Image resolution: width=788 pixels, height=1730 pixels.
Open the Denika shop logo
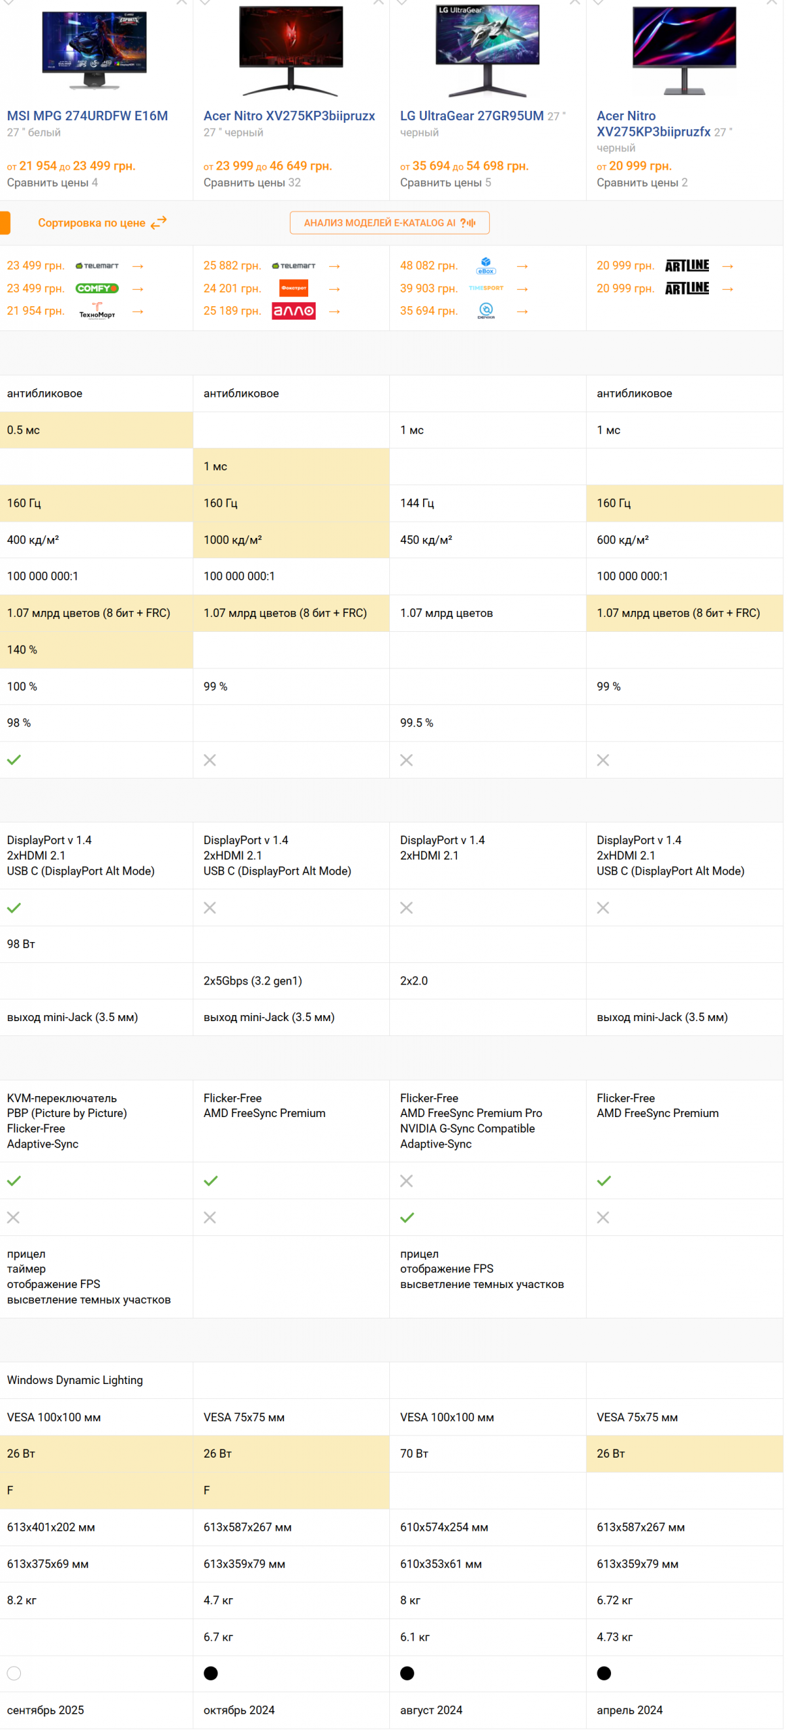click(487, 312)
